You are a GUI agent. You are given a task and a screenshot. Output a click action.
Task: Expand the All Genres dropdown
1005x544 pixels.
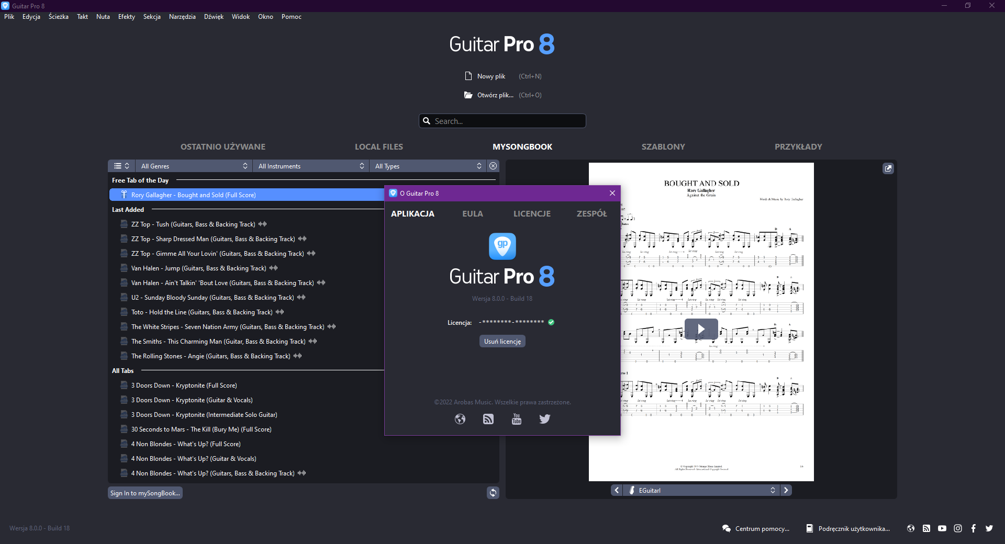click(x=194, y=166)
